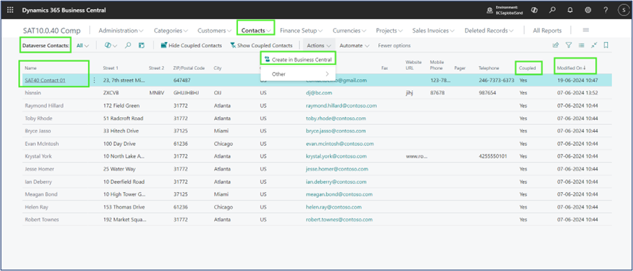Screen dimensions: 633x271
Task: Expand the Sales Invoices menu
Action: pos(433,30)
